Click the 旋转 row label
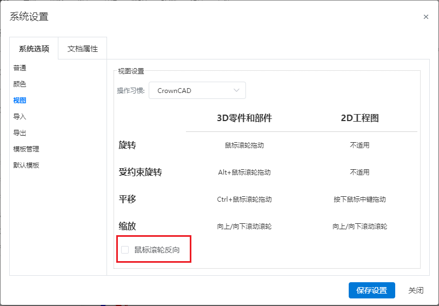 128,145
